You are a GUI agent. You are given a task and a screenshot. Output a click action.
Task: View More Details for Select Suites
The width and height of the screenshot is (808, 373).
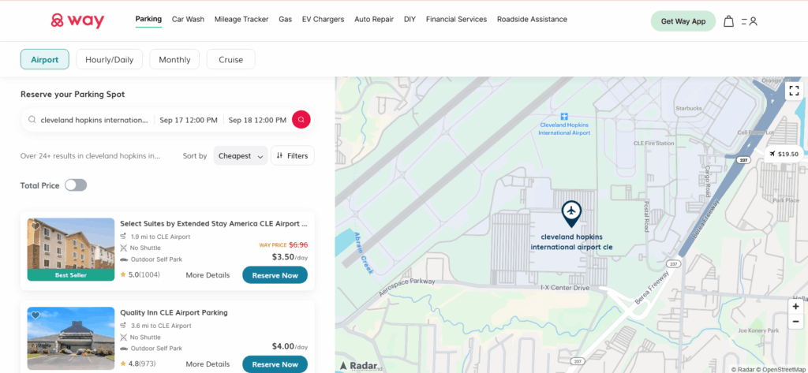pos(208,275)
